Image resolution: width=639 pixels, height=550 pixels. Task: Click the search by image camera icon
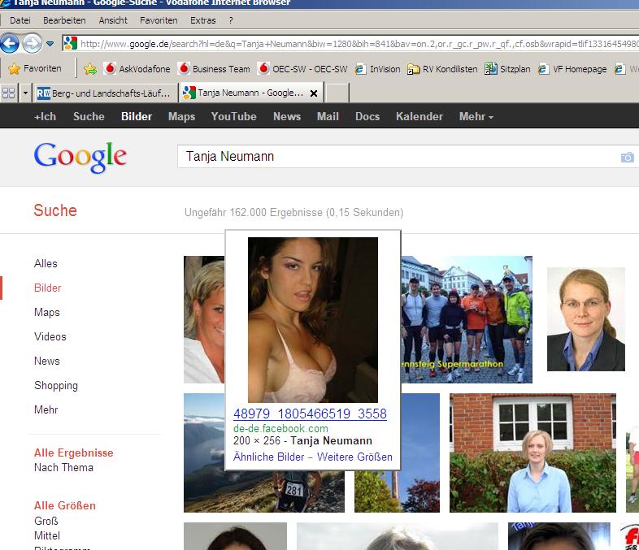pyautogui.click(x=627, y=157)
